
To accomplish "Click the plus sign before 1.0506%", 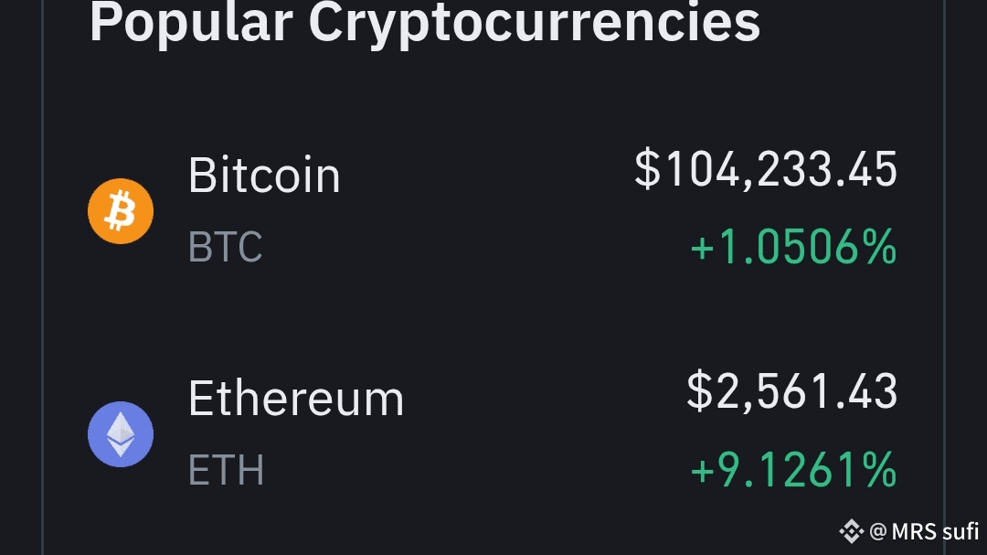I will (702, 250).
